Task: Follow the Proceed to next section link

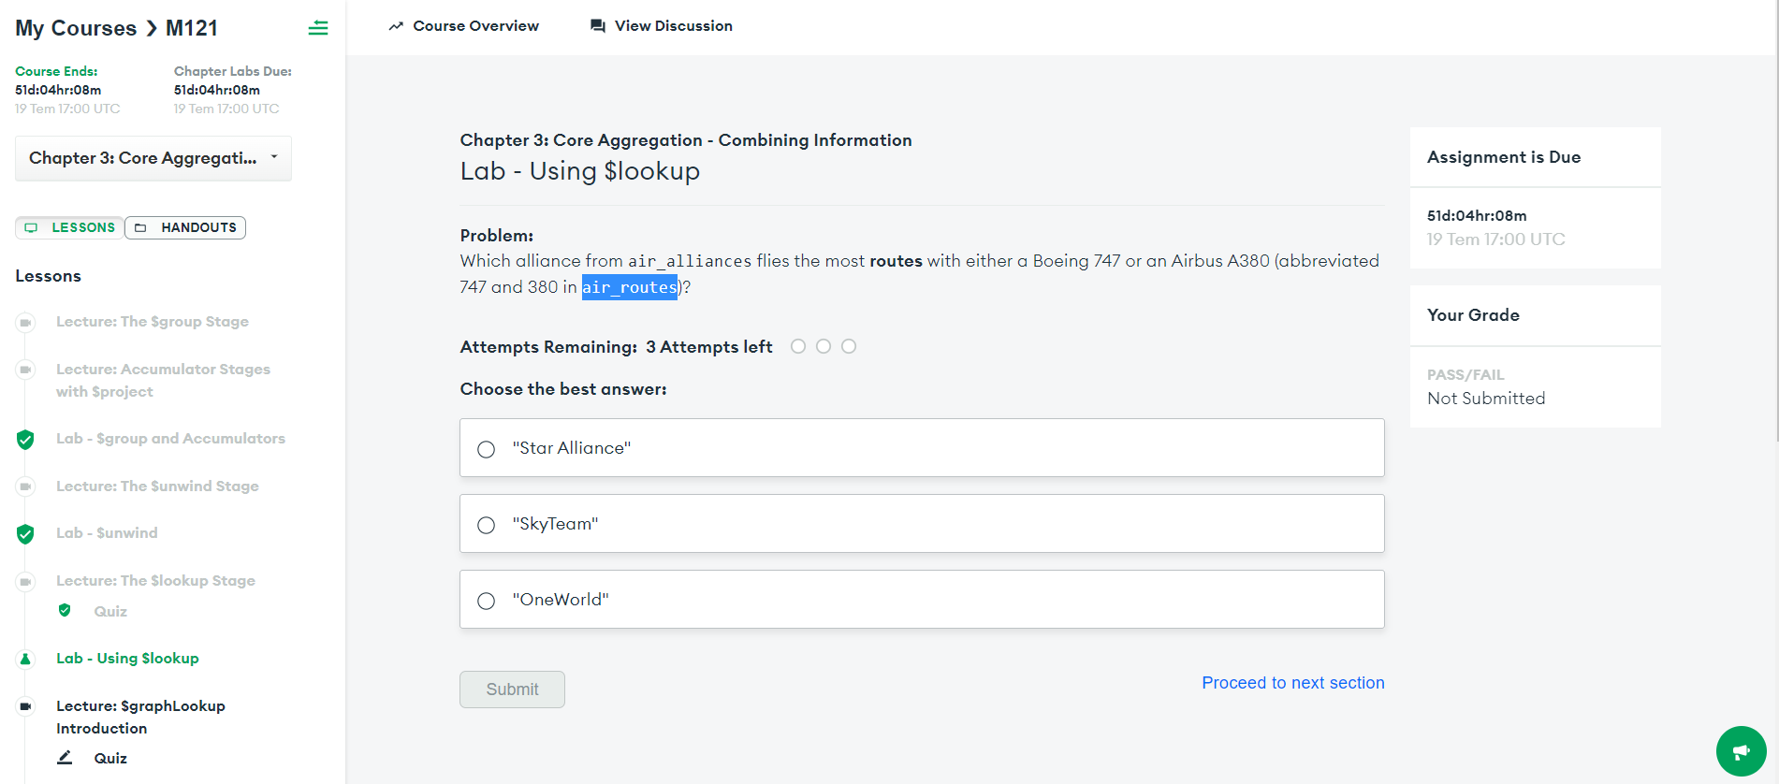Action: 1292,683
